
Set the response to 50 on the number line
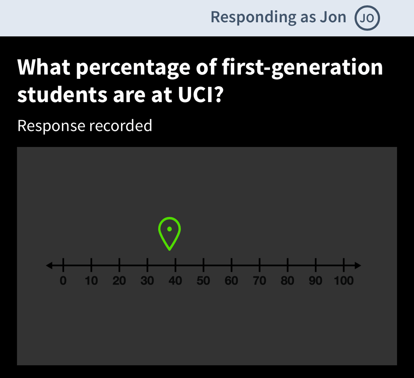tap(203, 265)
